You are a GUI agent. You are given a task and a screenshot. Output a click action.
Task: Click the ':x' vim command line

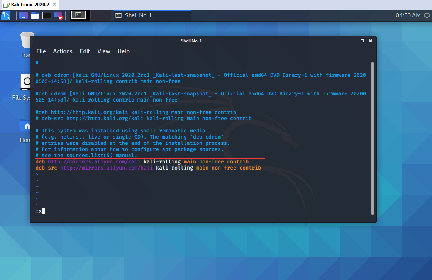(x=40, y=211)
